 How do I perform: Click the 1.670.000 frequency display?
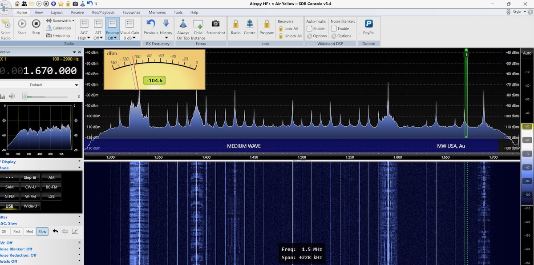[x=50, y=71]
